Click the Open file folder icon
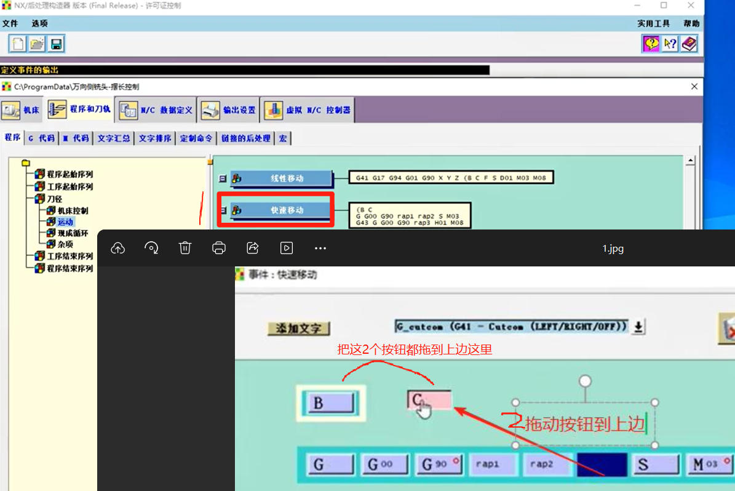This screenshot has width=735, height=491. 36,44
